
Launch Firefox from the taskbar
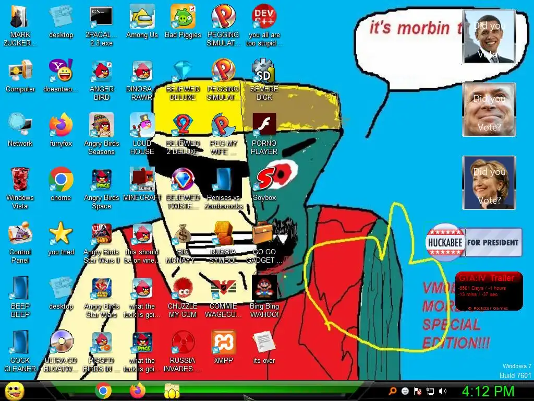[x=138, y=391]
